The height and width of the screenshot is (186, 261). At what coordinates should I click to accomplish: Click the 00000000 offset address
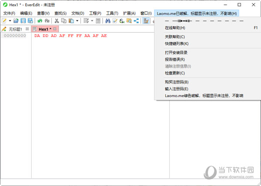15,36
